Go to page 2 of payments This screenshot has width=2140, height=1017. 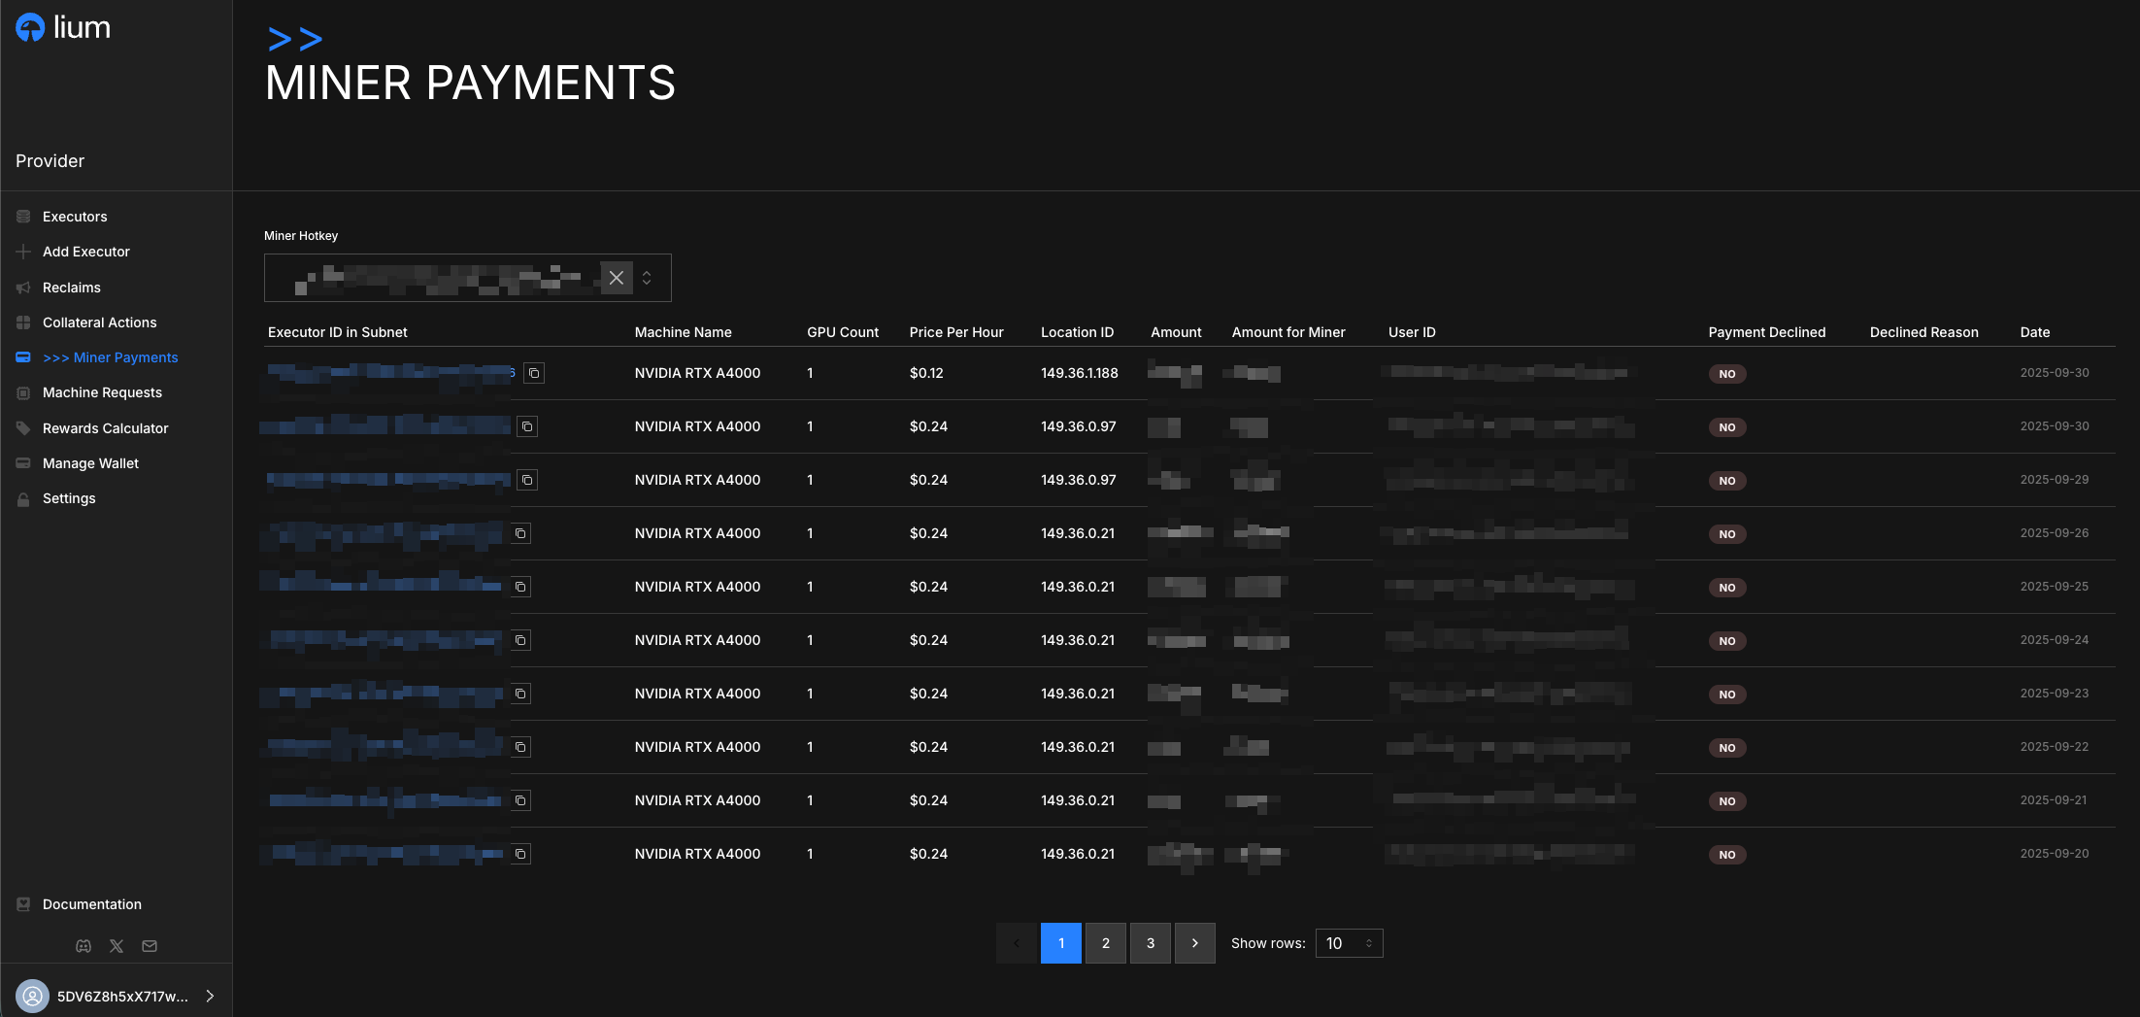click(1105, 943)
